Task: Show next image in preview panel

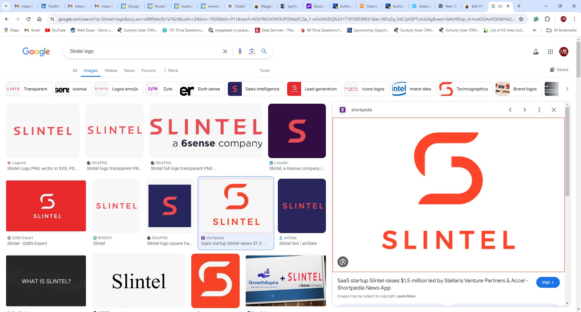Action: (x=524, y=110)
